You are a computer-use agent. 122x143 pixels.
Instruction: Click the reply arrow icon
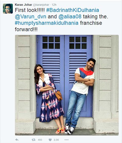pyautogui.click(x=17, y=140)
